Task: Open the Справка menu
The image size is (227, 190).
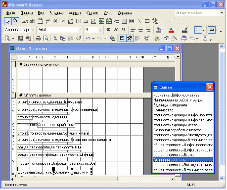Action: coord(125,13)
